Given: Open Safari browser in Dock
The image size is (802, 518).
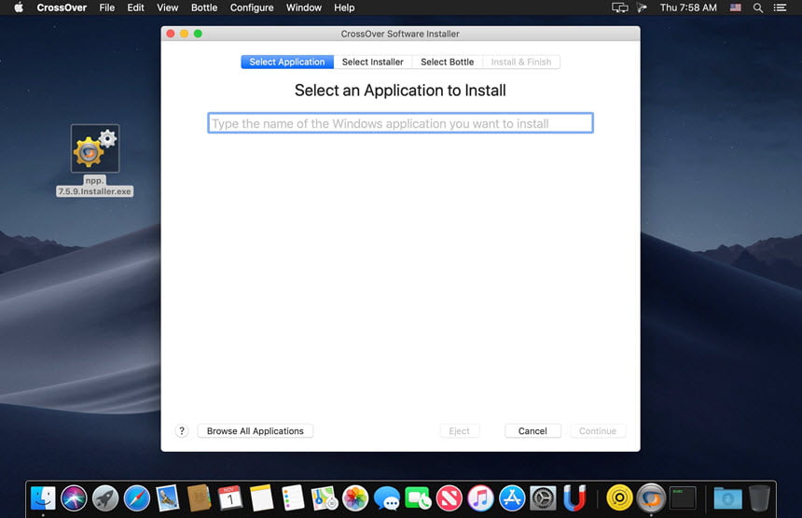Looking at the screenshot, I should point(136,497).
